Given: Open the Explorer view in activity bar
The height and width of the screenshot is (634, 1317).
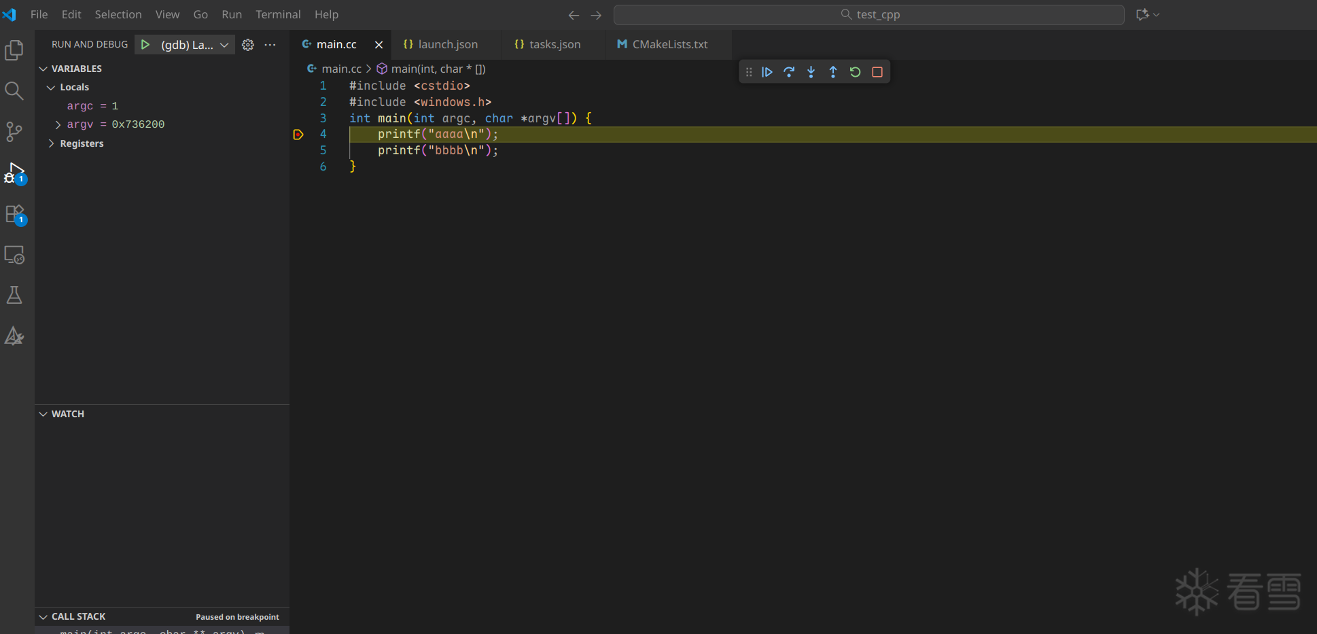Looking at the screenshot, I should 14,50.
